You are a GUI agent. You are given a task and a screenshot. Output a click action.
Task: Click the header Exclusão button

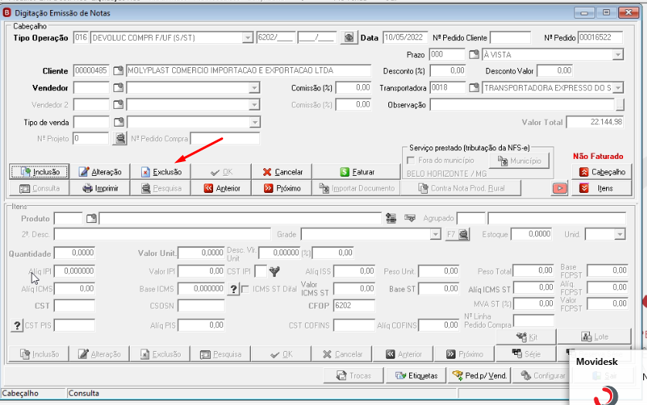[161, 171]
